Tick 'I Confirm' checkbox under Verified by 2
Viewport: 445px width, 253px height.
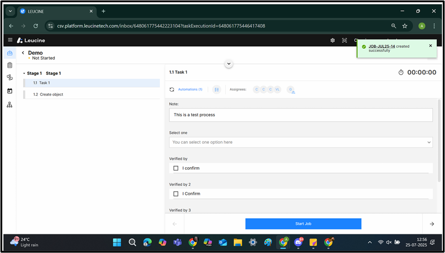click(176, 194)
